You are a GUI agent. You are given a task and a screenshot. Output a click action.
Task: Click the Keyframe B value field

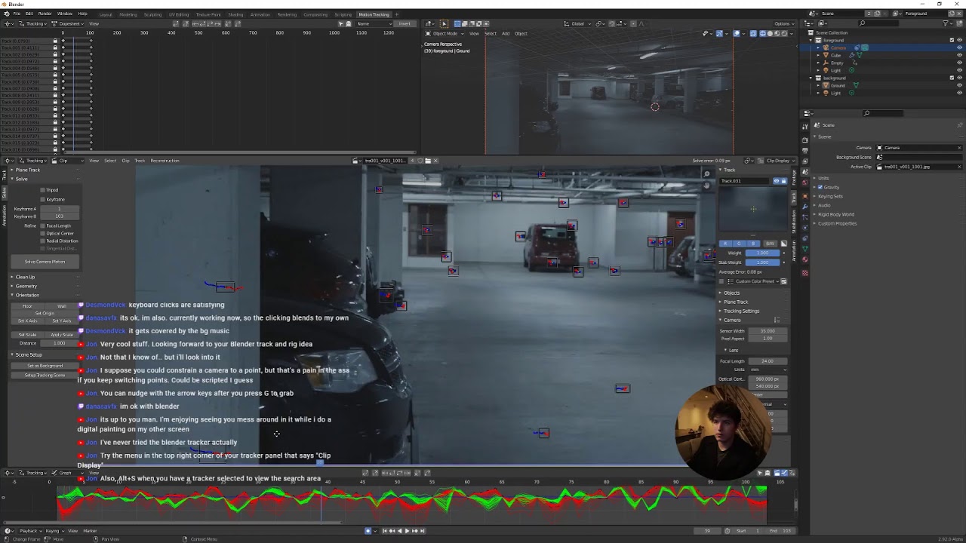tap(59, 216)
